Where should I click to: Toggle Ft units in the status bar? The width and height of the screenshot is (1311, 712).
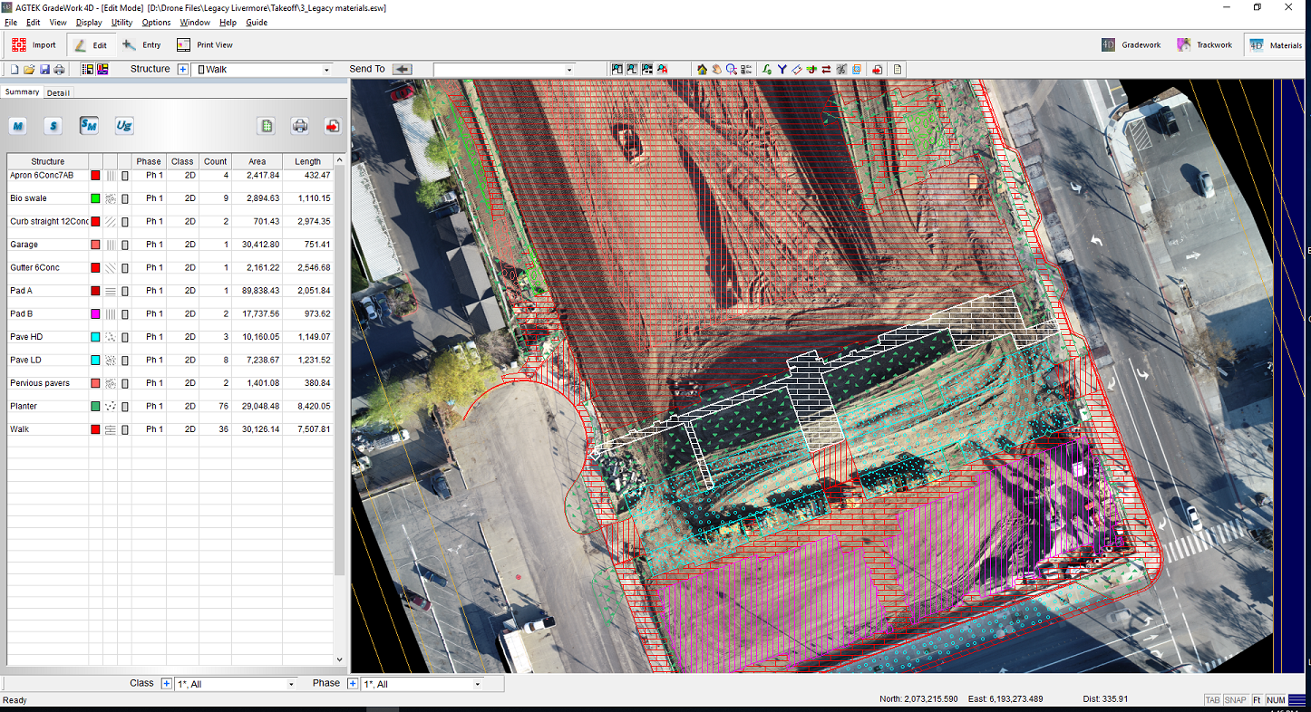[x=1257, y=699]
